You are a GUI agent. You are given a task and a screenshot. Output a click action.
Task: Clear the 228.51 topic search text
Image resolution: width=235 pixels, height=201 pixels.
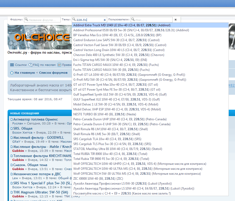(x=105, y=20)
